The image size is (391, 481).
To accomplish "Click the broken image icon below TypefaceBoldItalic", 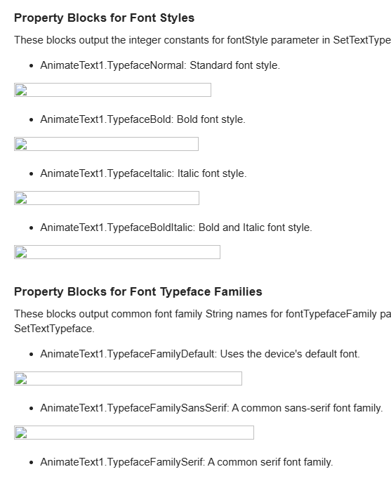I will click(x=21, y=252).
